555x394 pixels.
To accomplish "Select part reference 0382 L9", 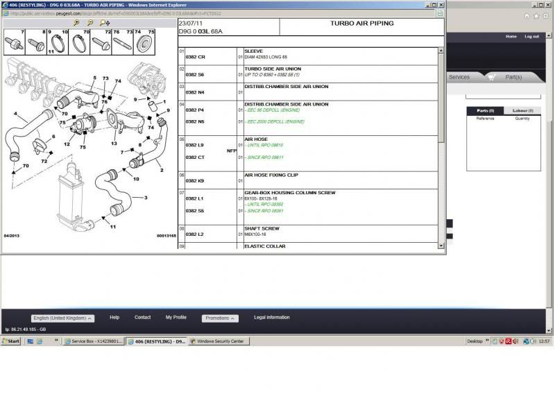I will [195, 145].
